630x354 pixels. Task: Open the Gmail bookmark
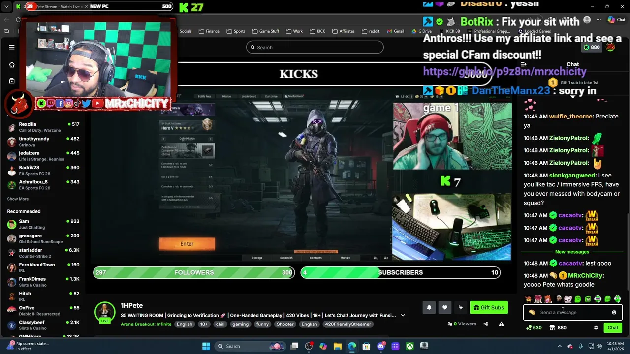395,31
